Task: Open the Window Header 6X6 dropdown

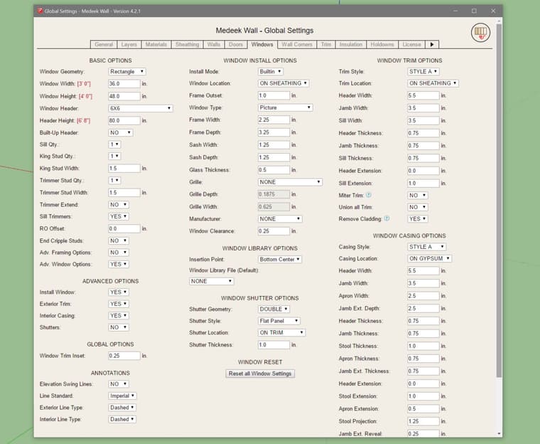Action: [x=140, y=108]
